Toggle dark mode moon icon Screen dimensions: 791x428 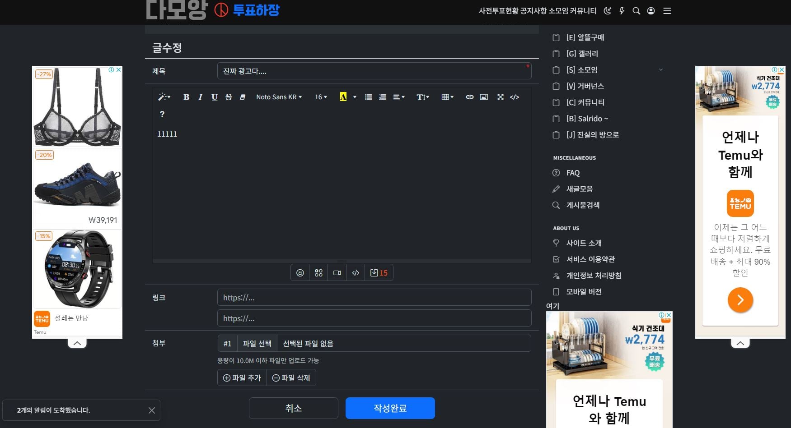point(608,11)
